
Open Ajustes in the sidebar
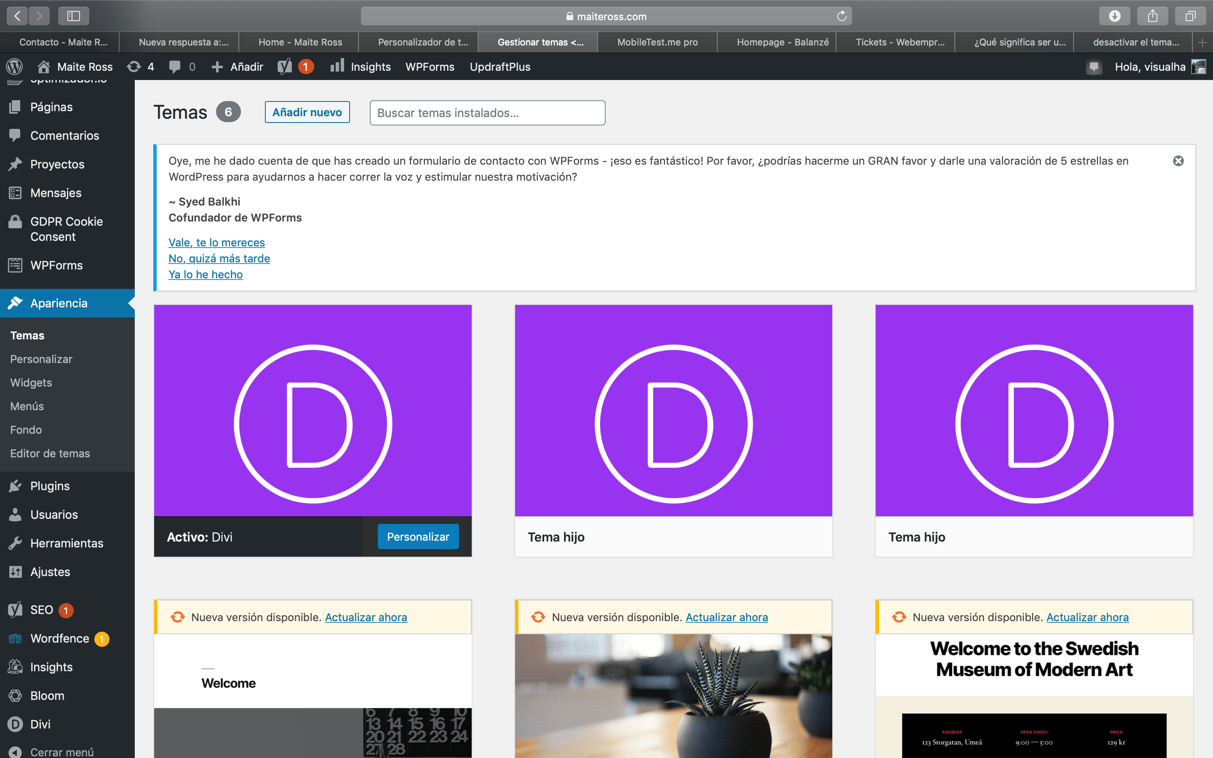[x=50, y=571]
